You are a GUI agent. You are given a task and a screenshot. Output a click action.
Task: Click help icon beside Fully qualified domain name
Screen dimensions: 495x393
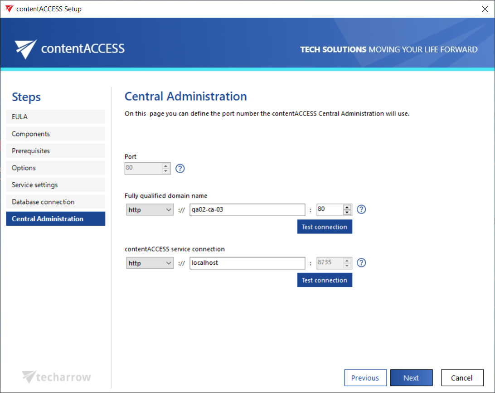pyautogui.click(x=361, y=209)
